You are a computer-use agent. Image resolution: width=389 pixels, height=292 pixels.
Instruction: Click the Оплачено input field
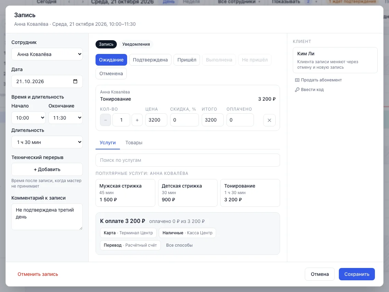point(240,120)
